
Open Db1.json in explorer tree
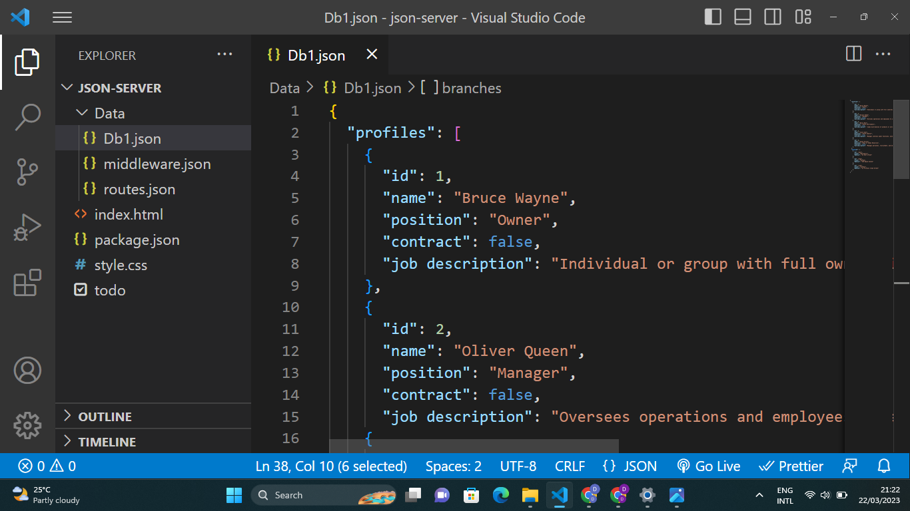153,138
